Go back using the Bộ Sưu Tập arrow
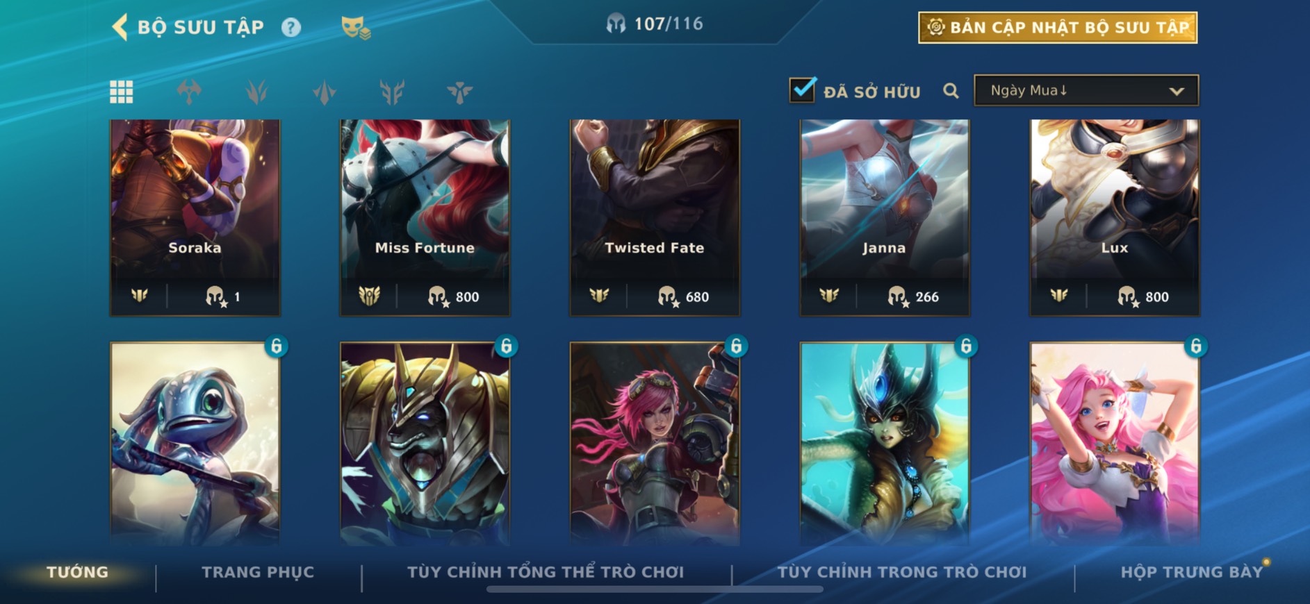This screenshot has width=1310, height=604. (x=120, y=28)
